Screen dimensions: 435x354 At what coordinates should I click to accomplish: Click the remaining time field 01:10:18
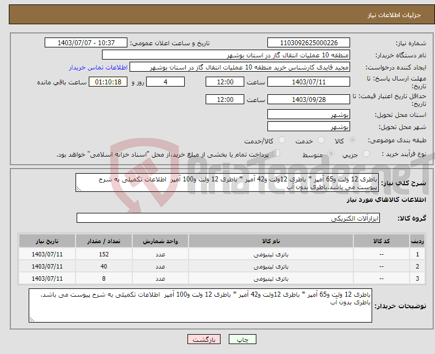108,82
